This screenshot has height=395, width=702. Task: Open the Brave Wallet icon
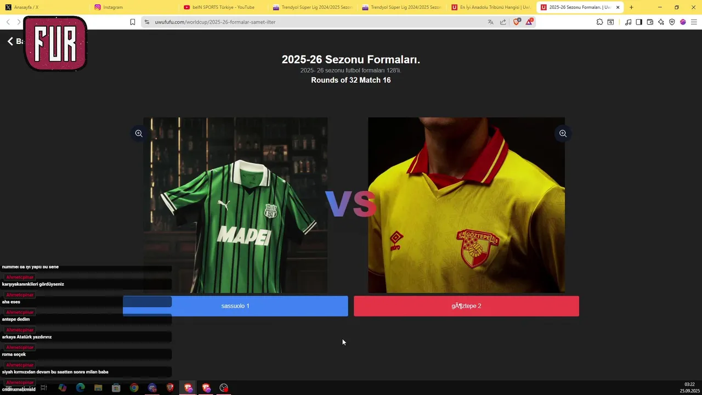tap(650, 22)
